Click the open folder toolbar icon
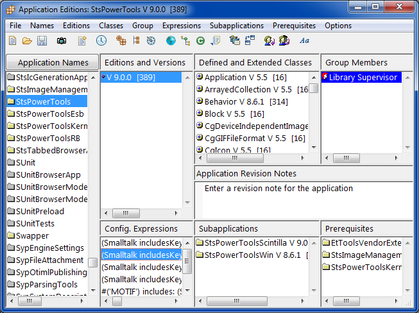 point(27,41)
